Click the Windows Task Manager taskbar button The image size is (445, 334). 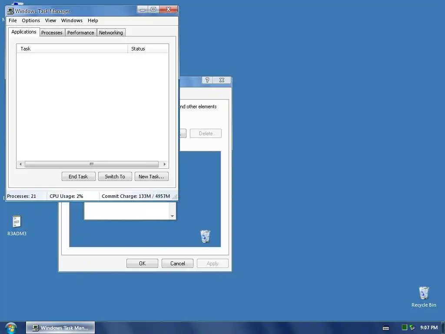click(60, 328)
